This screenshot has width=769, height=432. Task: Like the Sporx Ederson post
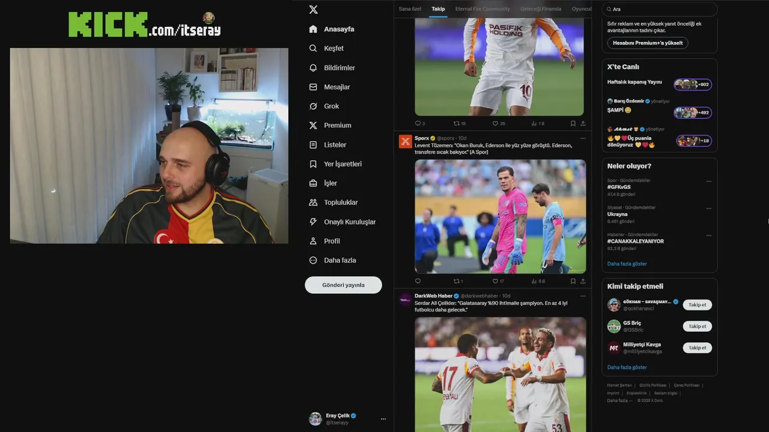click(499, 281)
